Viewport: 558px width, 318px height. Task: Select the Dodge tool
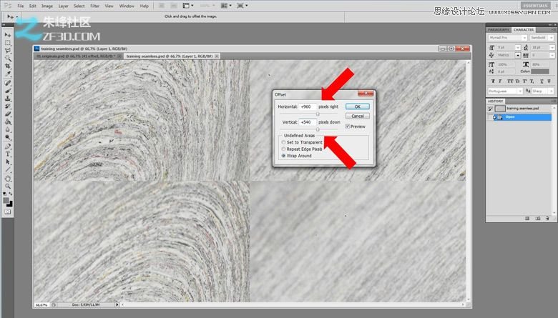pos(7,137)
